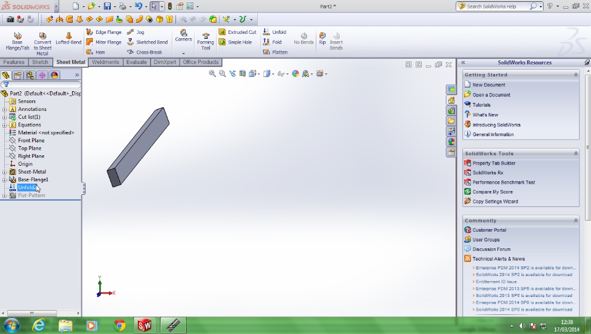Click the Undo arrow icon
The height and width of the screenshot is (334, 591).
[139, 6]
